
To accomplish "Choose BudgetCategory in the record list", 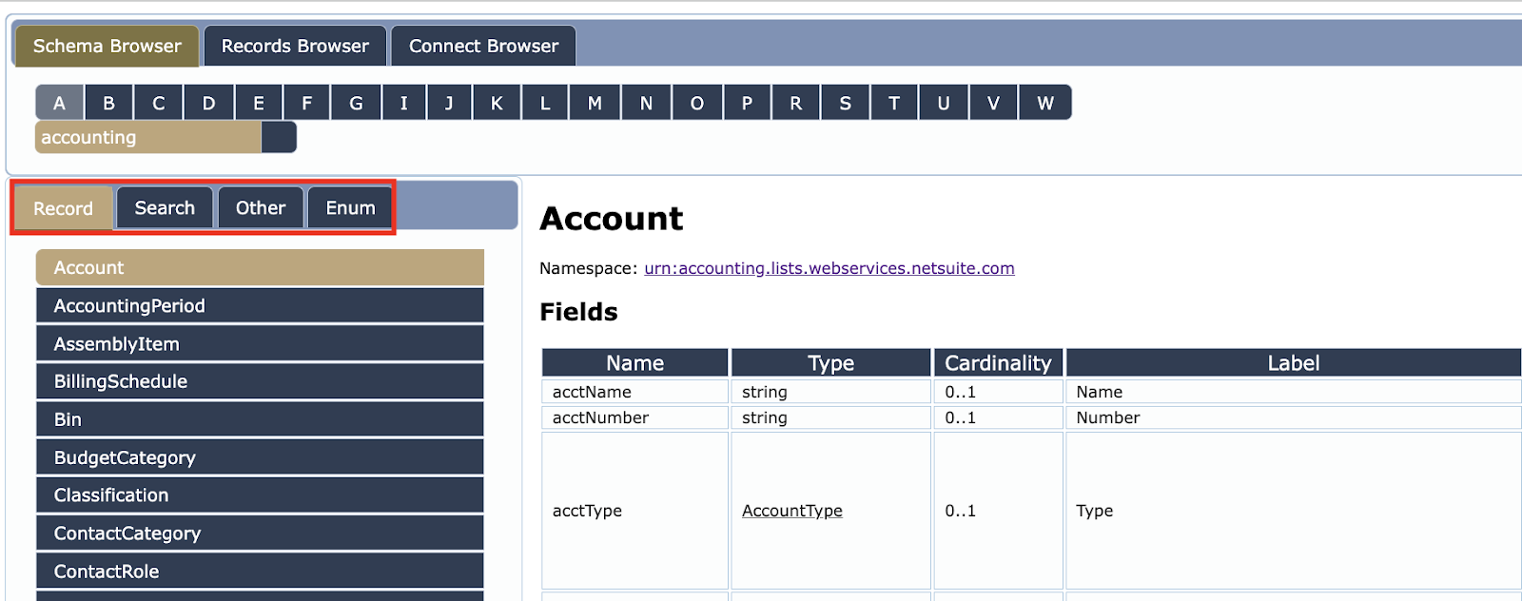I will coord(260,457).
